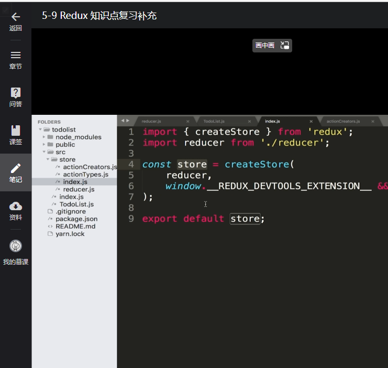
Task: Click export on line 9
Action: 160,219
